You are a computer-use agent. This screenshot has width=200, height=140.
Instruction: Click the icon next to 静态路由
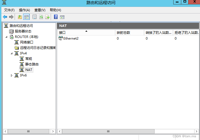22,64
